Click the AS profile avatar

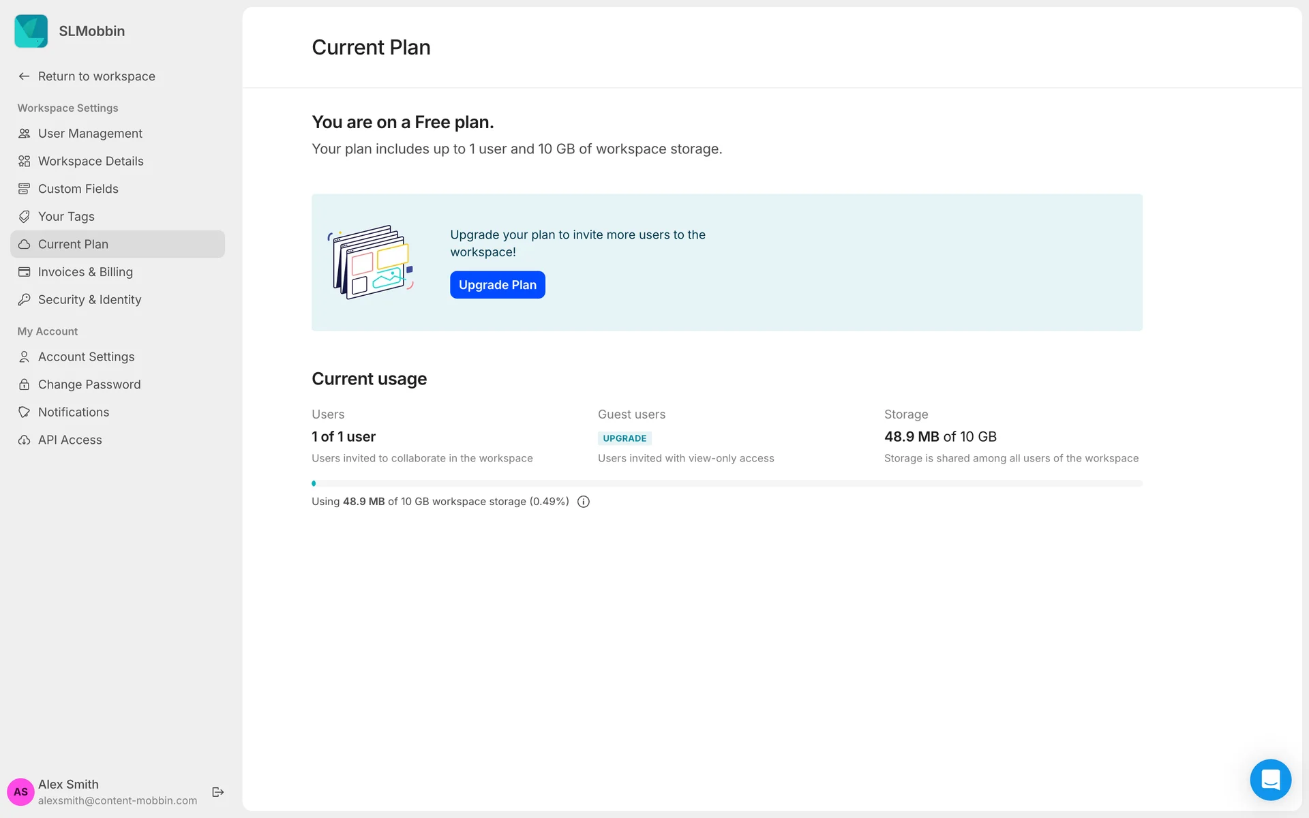coord(20,792)
